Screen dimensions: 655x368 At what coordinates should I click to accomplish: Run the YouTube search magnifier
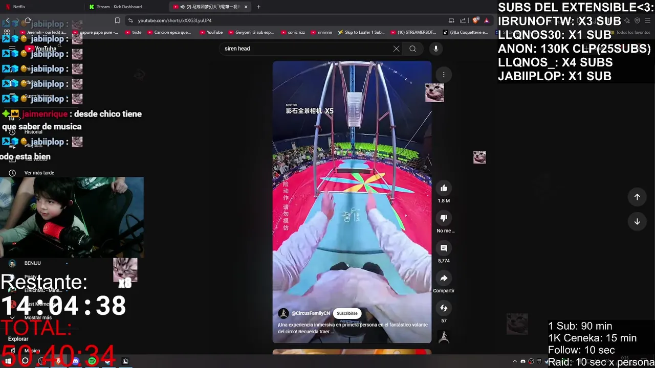(412, 49)
